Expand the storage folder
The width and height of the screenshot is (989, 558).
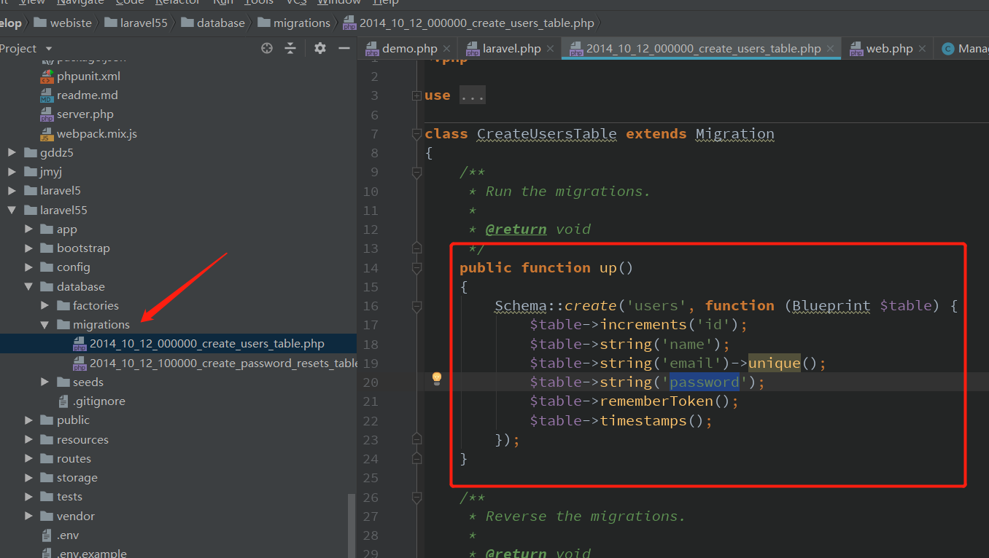point(28,478)
